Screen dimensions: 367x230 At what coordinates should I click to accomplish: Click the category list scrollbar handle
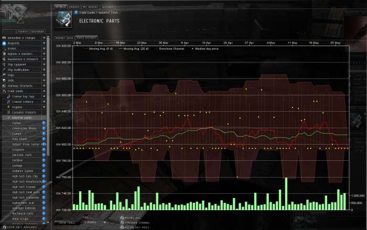tap(48, 96)
